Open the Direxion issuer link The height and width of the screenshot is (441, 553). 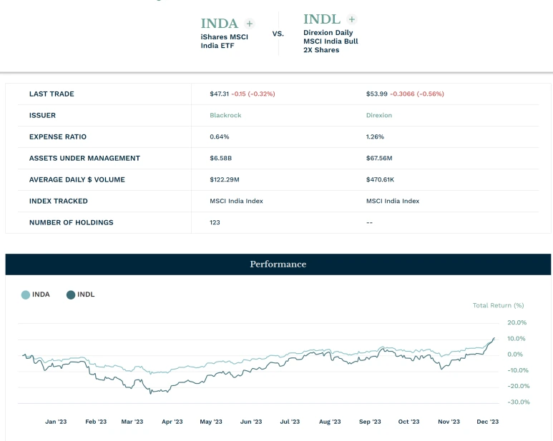click(378, 115)
